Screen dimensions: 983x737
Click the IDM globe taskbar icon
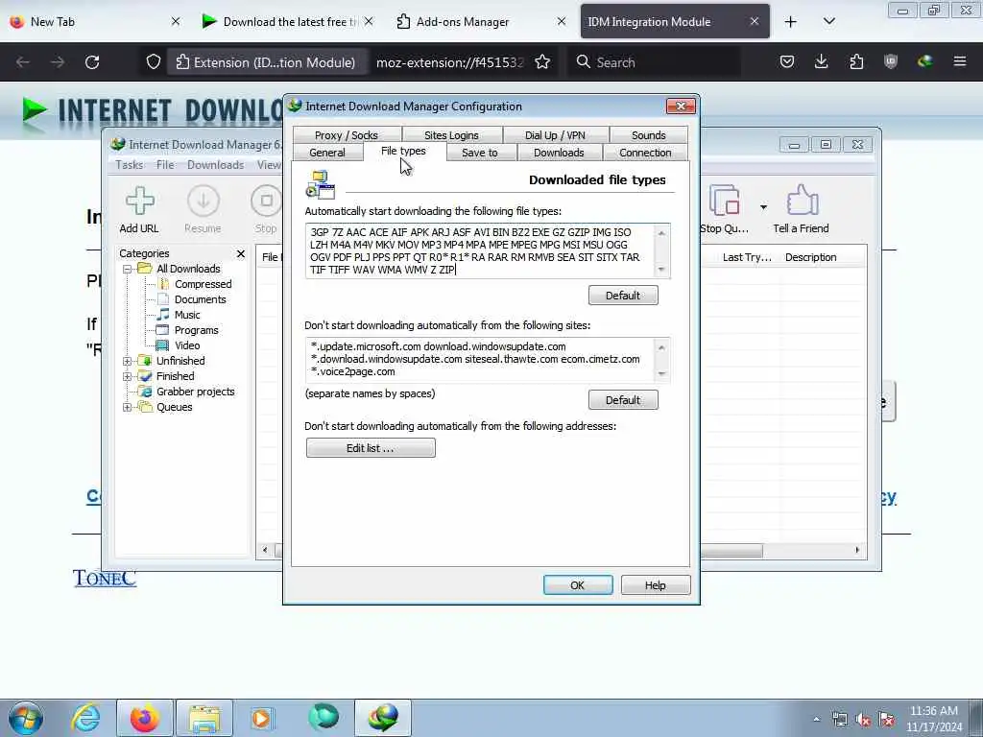[383, 718]
